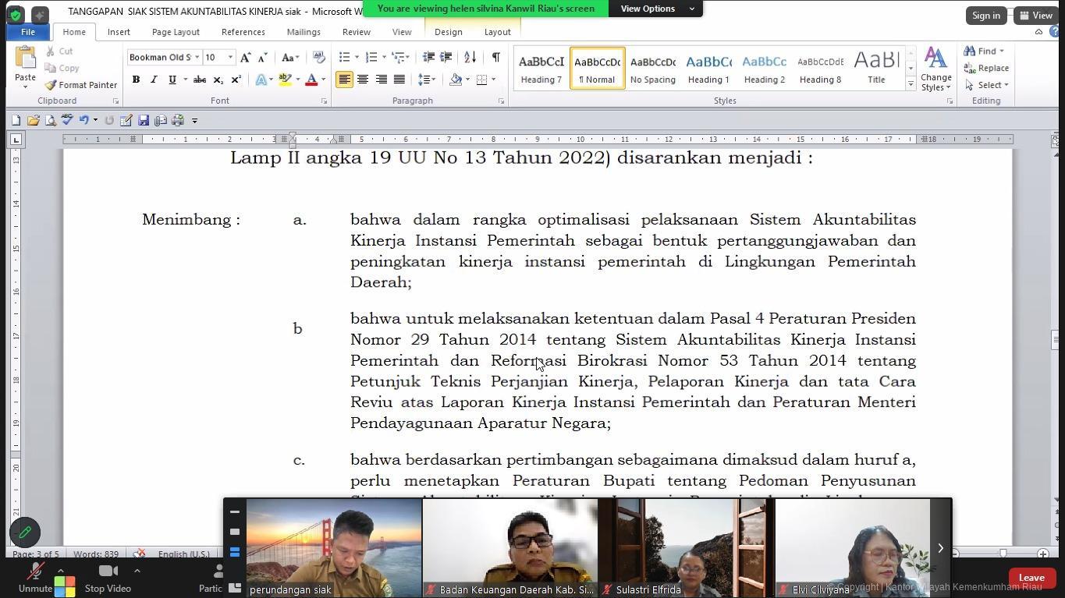This screenshot has width=1065, height=598.
Task: Toggle Italic text formatting
Action: [154, 80]
